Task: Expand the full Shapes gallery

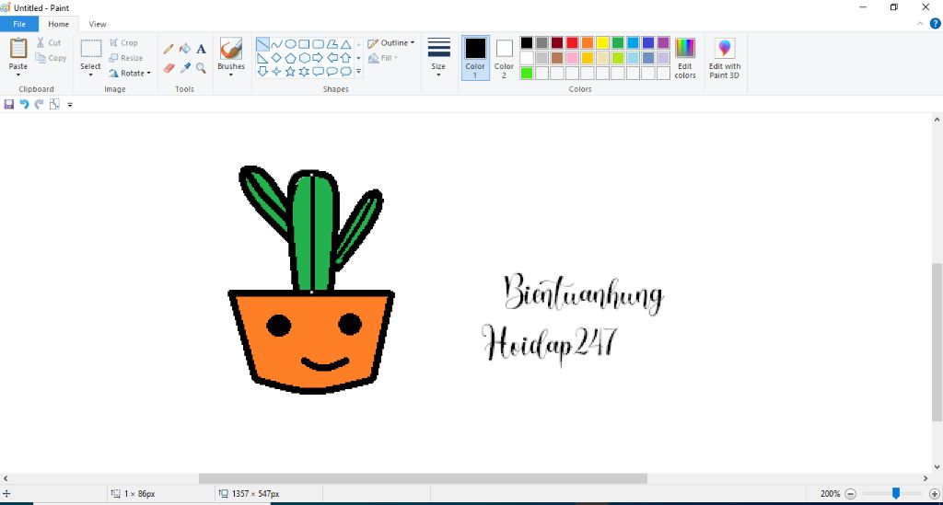Action: (358, 72)
